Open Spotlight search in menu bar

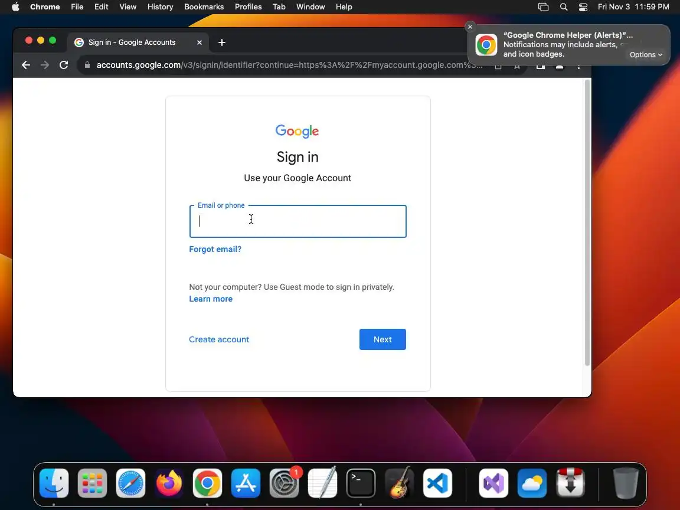[563, 7]
